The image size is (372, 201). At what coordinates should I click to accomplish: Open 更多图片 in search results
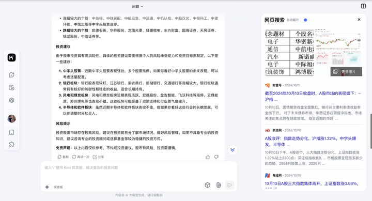tap(346, 72)
